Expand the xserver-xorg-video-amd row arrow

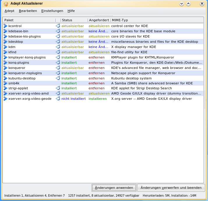[6, 93]
